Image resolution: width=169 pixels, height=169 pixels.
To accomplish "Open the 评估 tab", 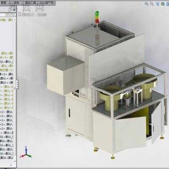I will pos(16,3).
